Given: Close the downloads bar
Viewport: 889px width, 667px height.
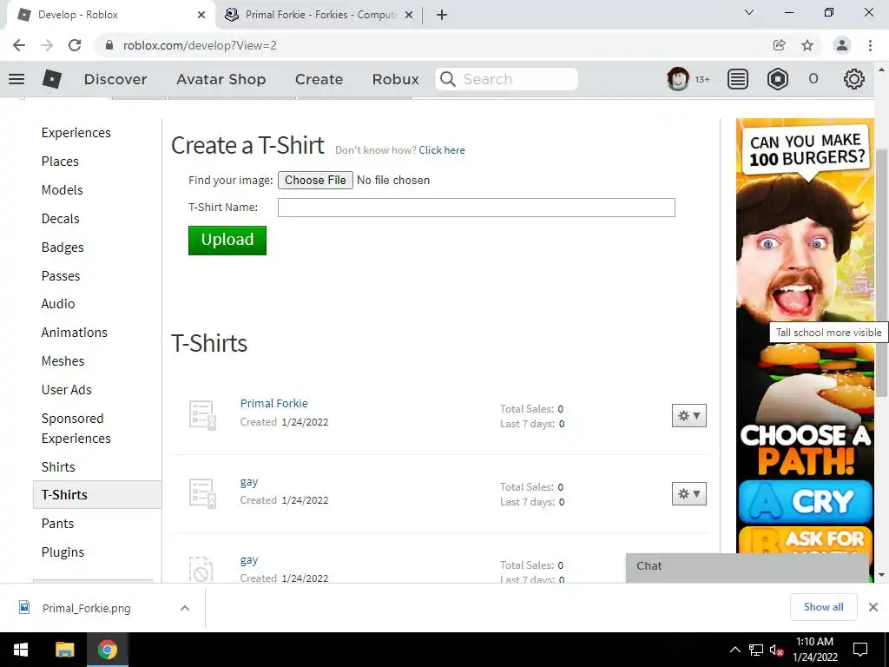Looking at the screenshot, I should pos(873,607).
